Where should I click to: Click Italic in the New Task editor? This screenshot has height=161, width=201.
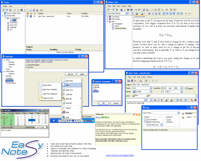[158, 100]
